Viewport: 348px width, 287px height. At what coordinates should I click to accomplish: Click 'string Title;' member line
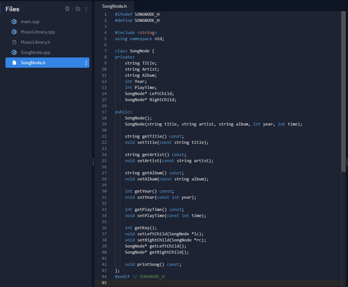(x=141, y=63)
